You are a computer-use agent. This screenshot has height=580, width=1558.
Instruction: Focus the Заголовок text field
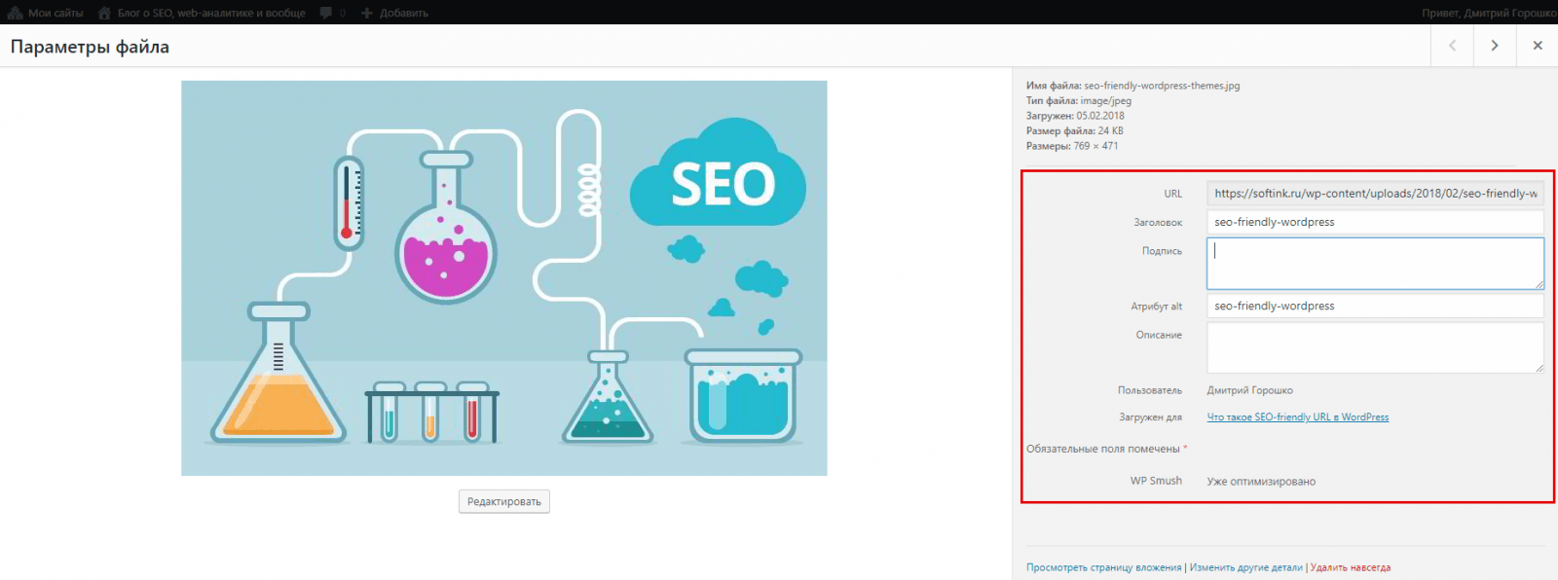[x=1375, y=222]
